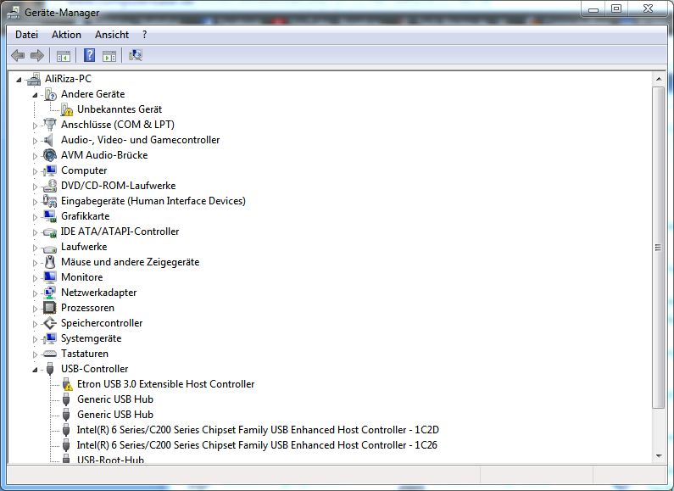Click the Monitore screen icon
This screenshot has height=491, width=674.
[x=50, y=277]
